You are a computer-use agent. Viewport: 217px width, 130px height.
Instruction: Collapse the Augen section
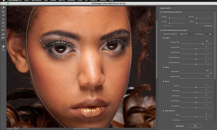(164, 38)
